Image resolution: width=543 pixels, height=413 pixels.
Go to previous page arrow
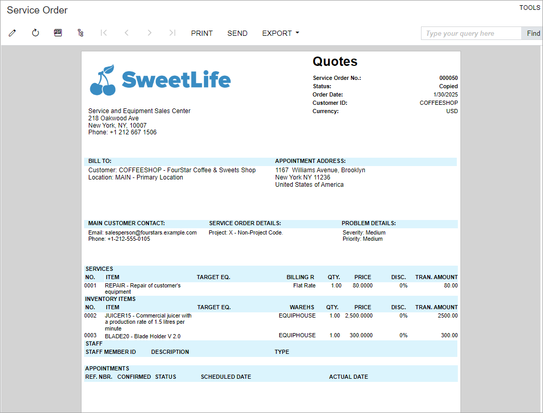[127, 33]
